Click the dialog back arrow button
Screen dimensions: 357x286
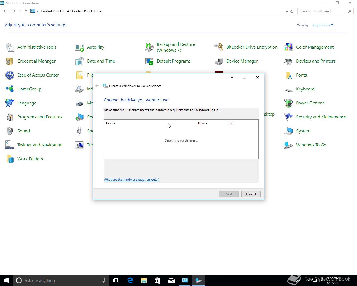click(x=97, y=86)
